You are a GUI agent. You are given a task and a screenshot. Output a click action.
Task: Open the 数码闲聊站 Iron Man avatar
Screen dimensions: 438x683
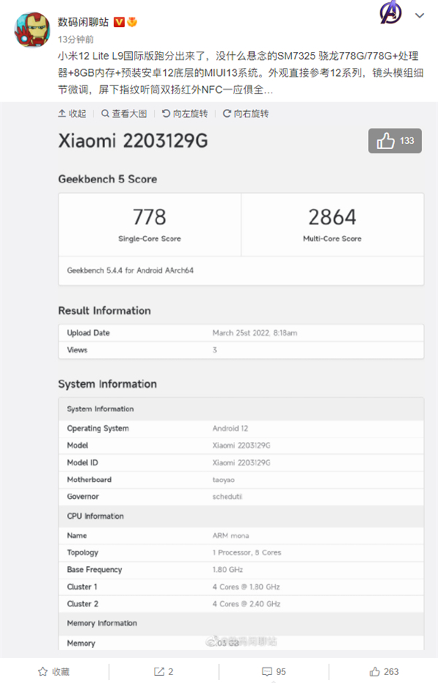pos(31,28)
